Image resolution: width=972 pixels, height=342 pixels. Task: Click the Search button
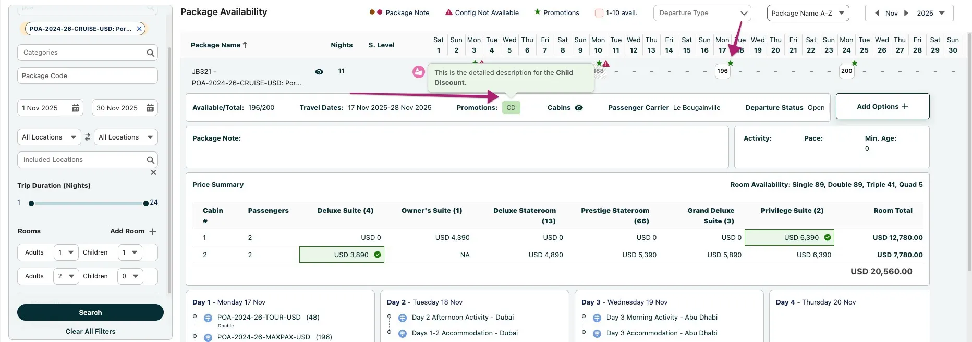90,312
